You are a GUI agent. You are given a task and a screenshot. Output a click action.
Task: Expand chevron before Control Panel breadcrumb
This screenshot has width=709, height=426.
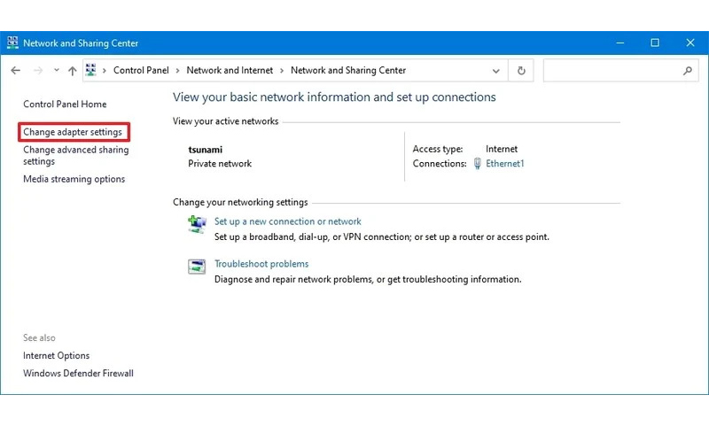pos(104,71)
